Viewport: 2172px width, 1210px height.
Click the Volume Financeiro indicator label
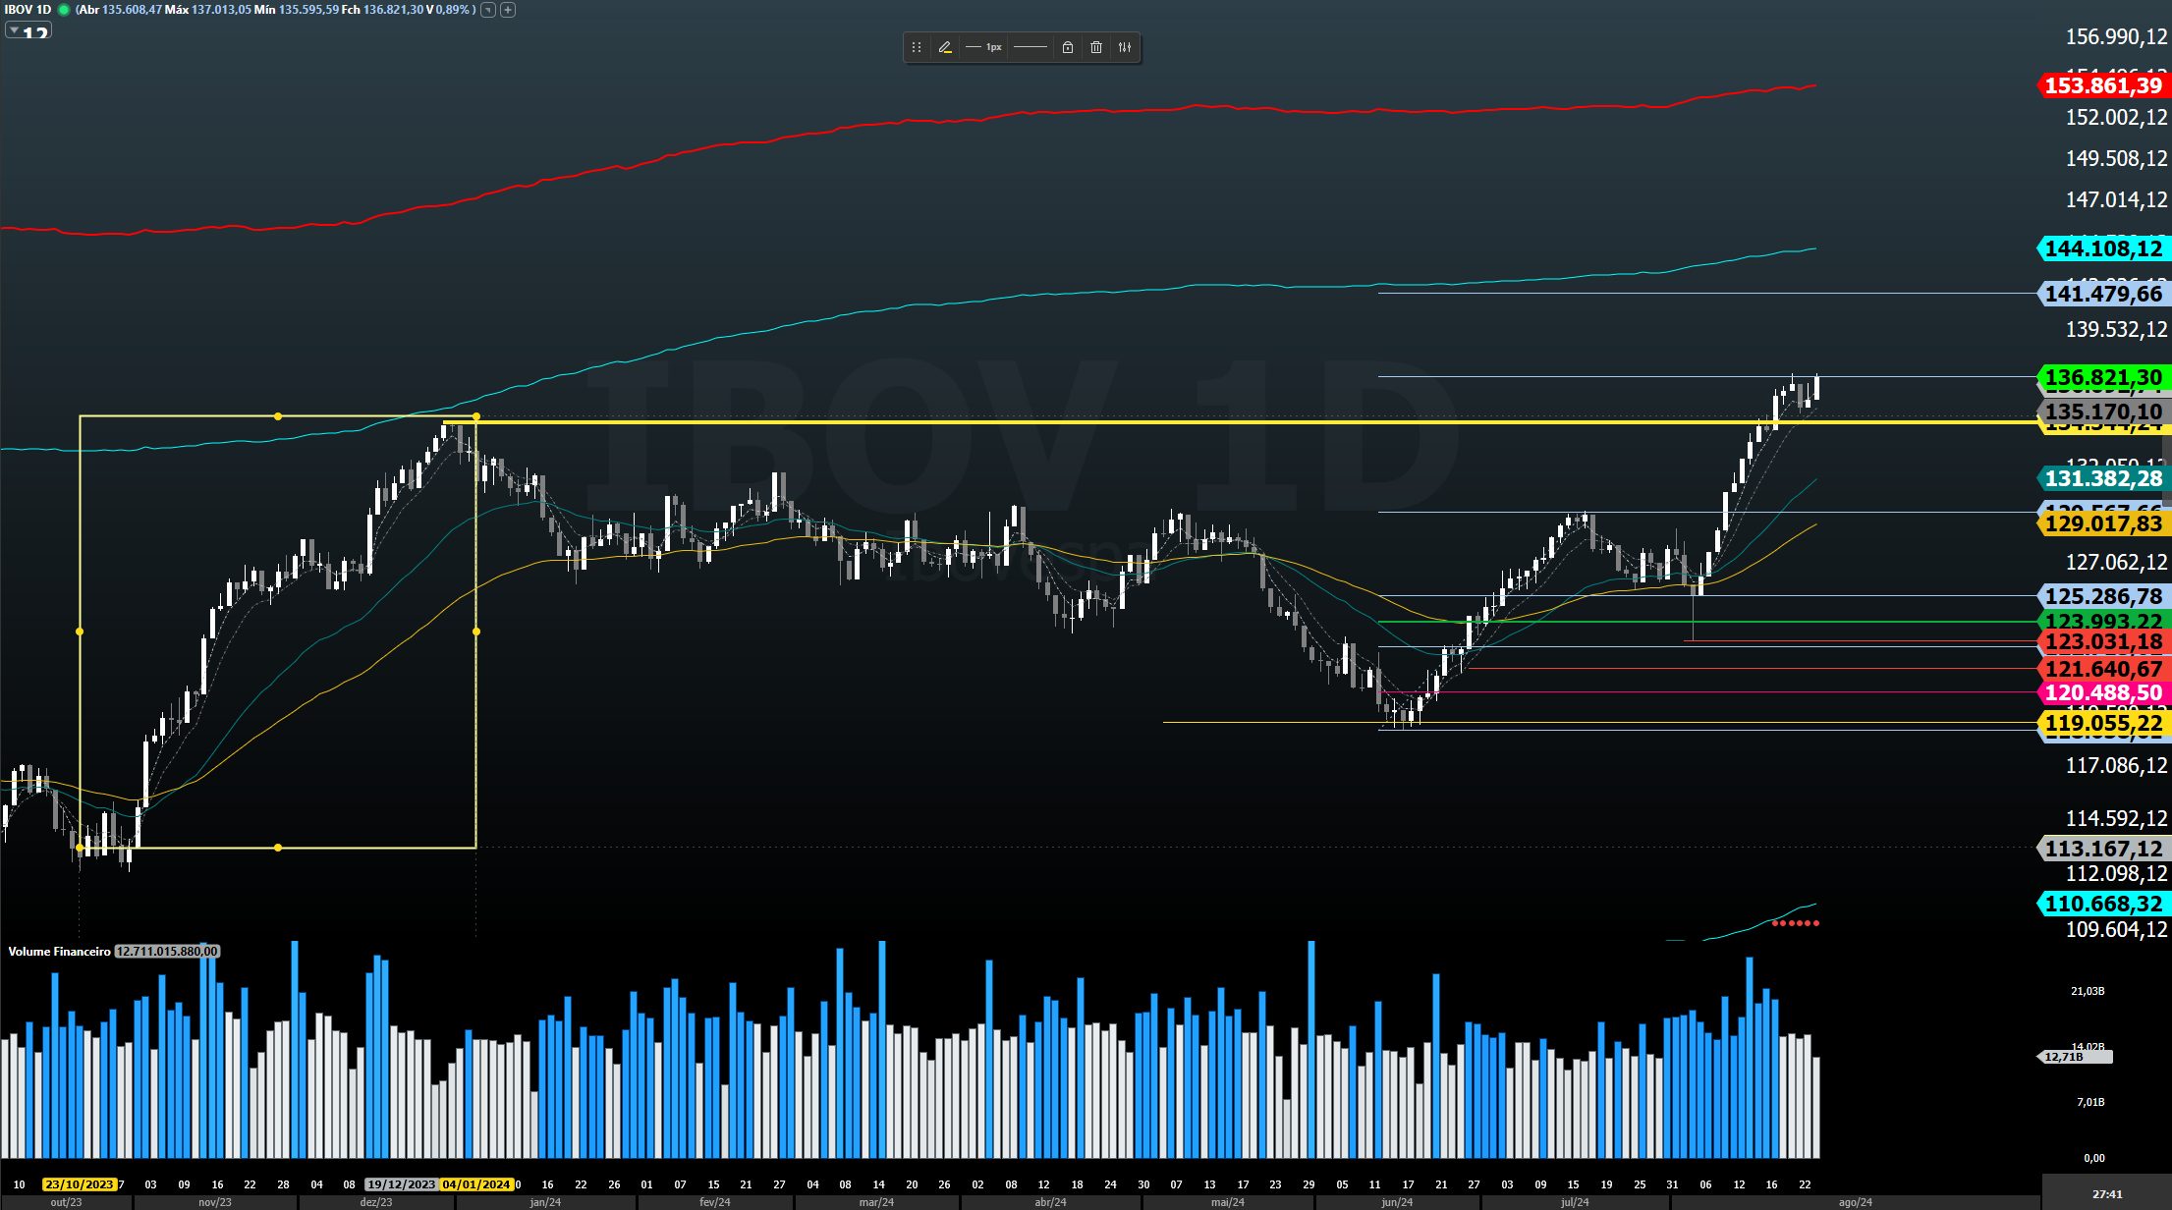(59, 951)
